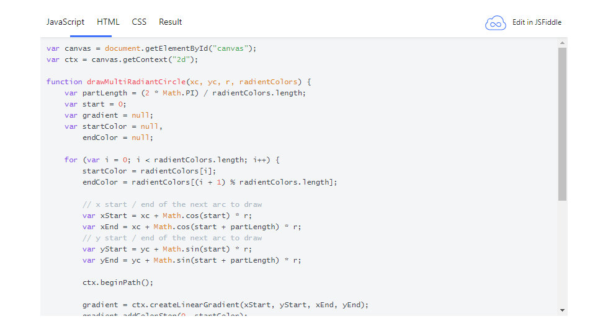Click the 'var yStart' line
Viewport: 608px width, 332px height.
pyautogui.click(x=167, y=249)
